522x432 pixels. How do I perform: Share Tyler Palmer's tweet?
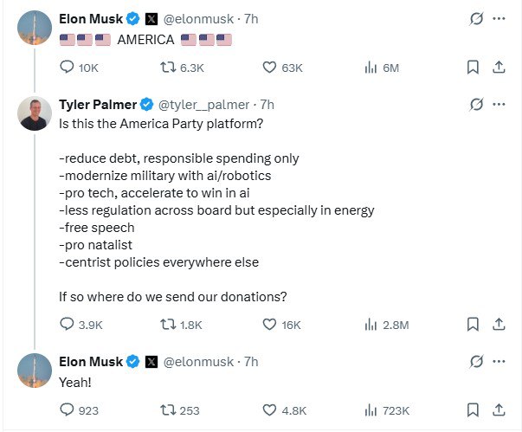tap(499, 325)
